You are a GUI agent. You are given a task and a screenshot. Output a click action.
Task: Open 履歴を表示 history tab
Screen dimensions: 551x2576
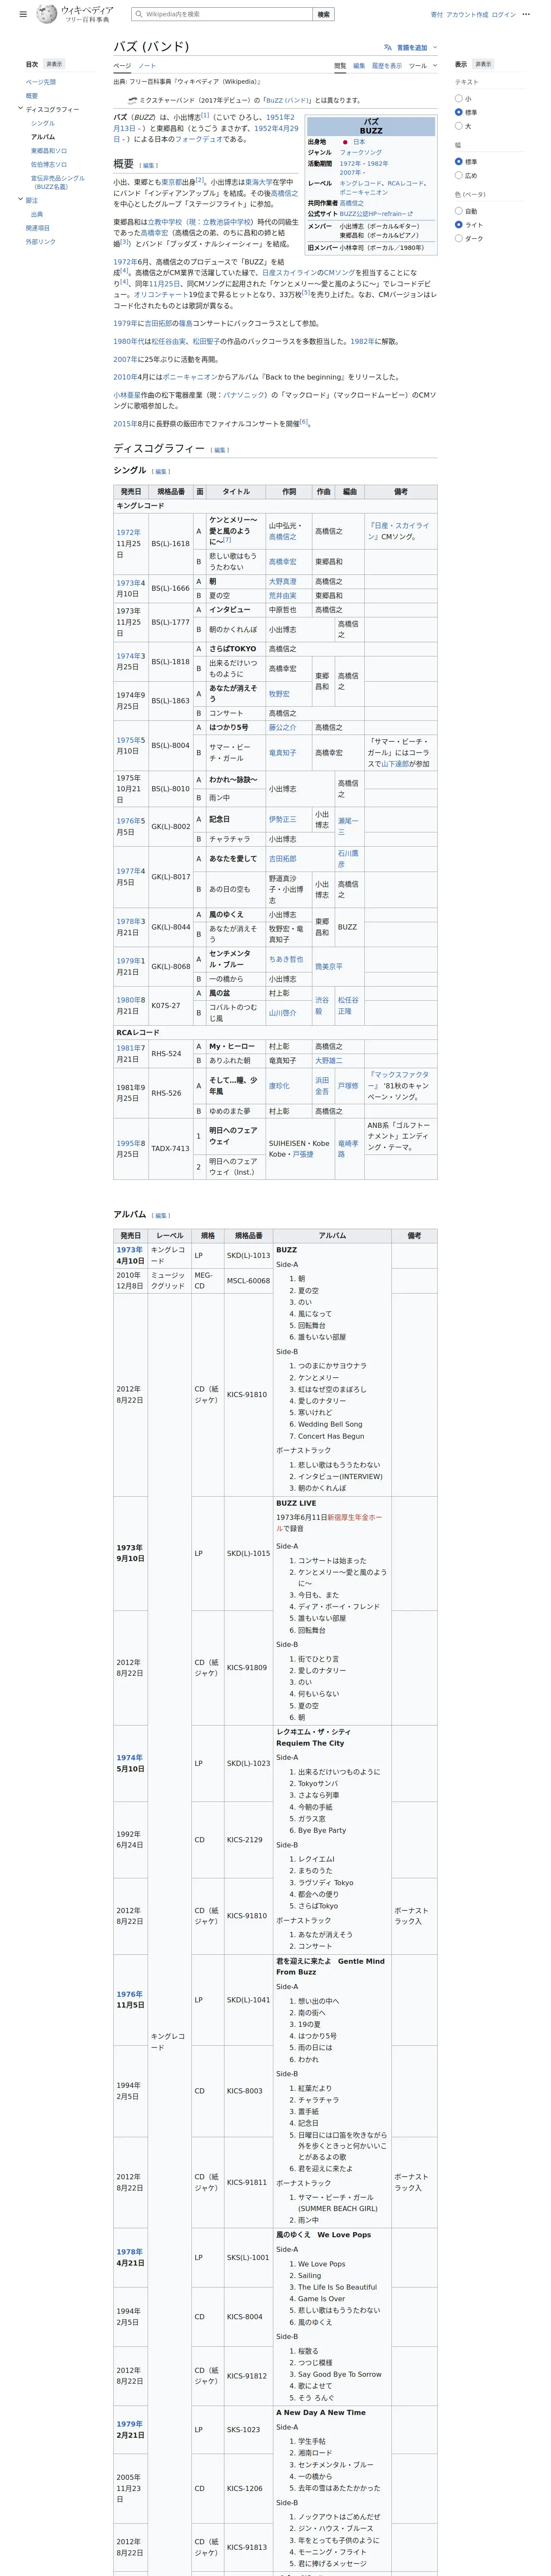(x=387, y=66)
